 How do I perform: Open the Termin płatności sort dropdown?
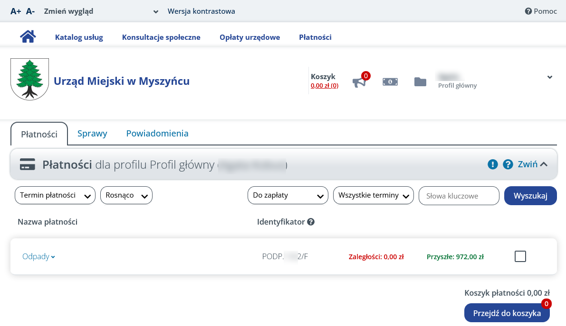55,195
